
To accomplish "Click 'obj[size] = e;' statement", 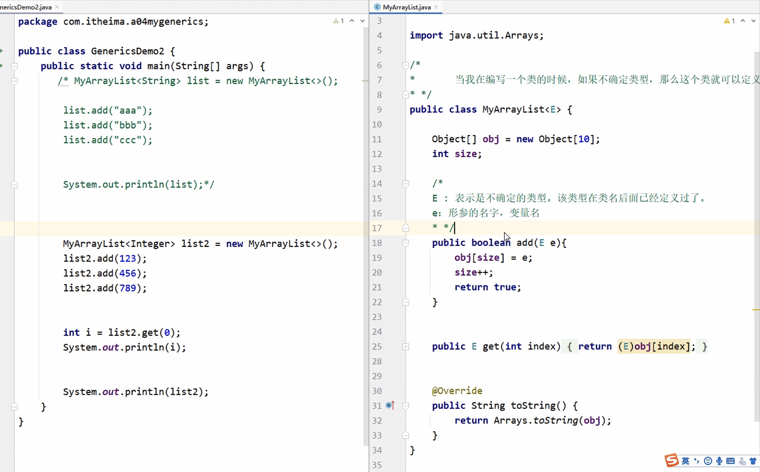I will point(493,258).
